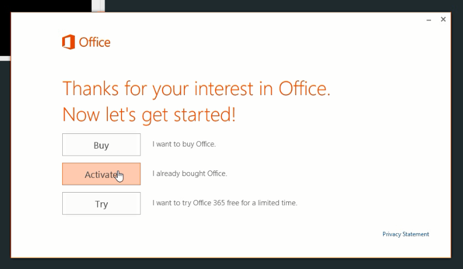Select the highlighted Activate button
The height and width of the screenshot is (269, 463).
tap(101, 174)
